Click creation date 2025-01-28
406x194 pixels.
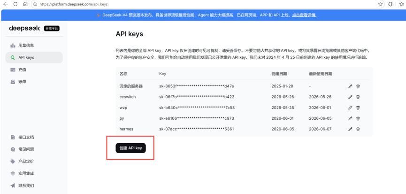[x=282, y=86]
